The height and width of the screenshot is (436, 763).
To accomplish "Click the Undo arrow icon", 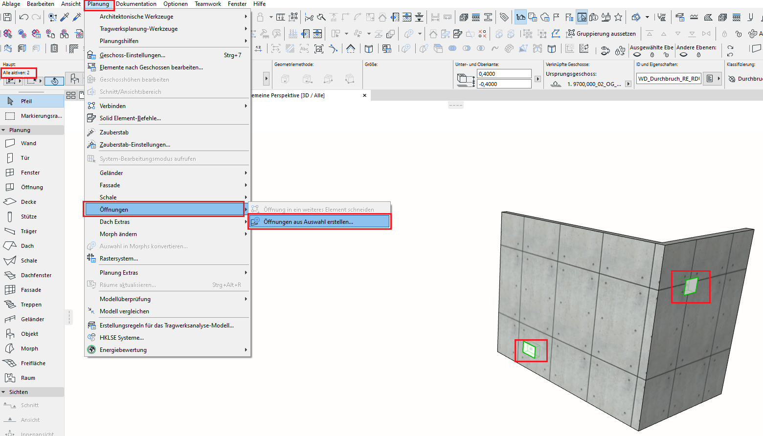I will pos(23,17).
